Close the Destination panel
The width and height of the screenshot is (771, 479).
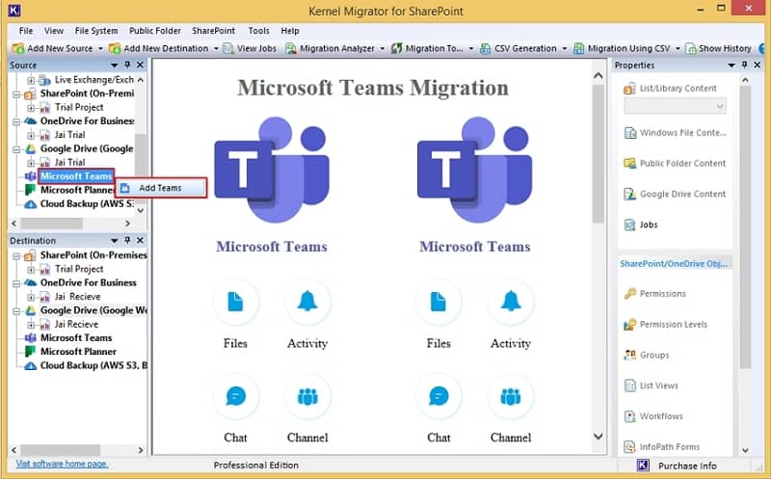click(x=140, y=240)
